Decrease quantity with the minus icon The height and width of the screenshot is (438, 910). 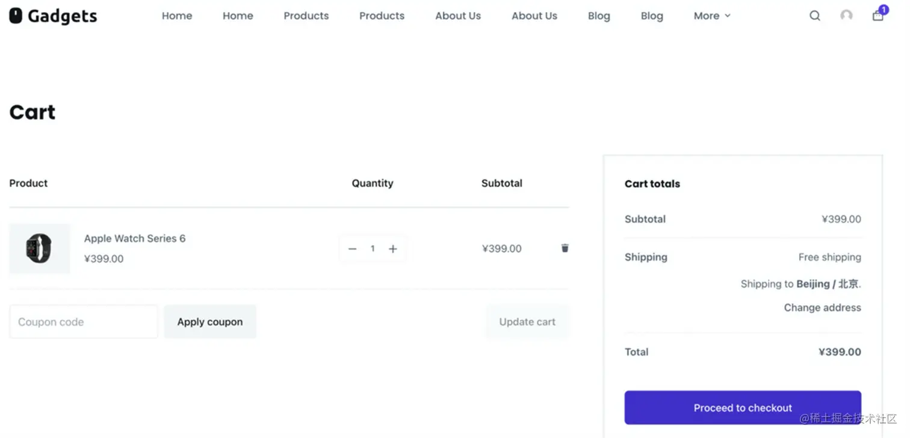[353, 248]
